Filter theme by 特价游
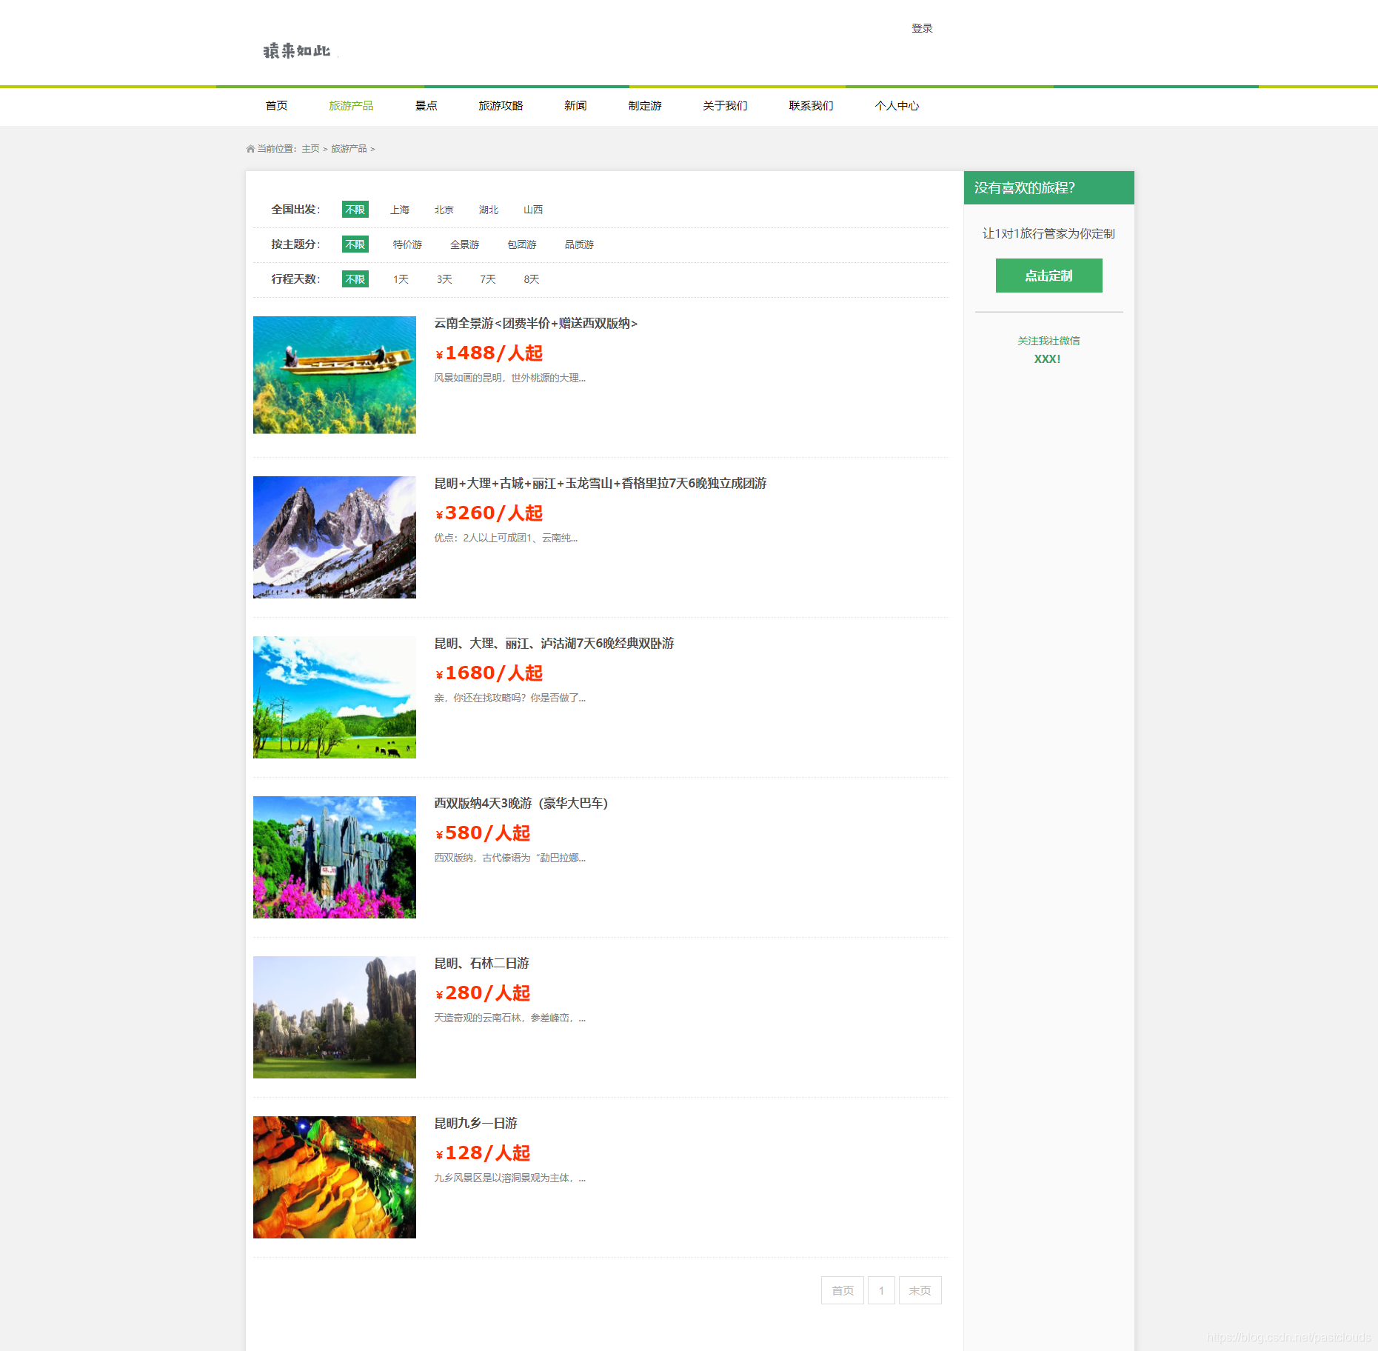This screenshot has width=1378, height=1351. (x=407, y=244)
